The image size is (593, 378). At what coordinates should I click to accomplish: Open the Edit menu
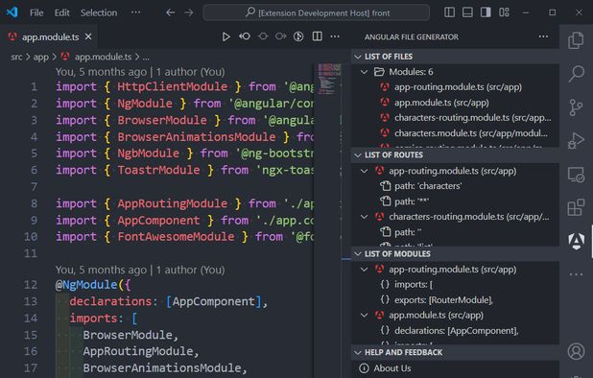coord(61,12)
